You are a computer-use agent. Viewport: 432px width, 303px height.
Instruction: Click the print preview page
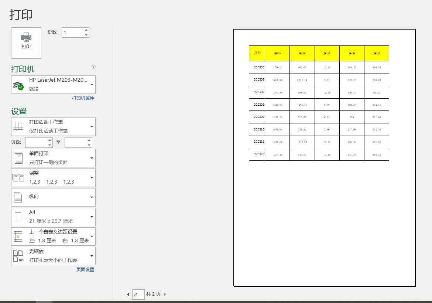(x=325, y=158)
